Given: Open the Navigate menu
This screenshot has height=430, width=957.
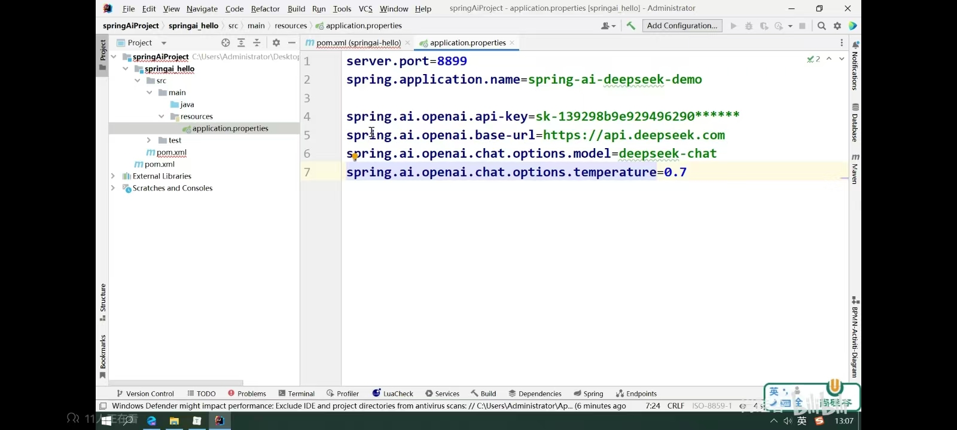Looking at the screenshot, I should (x=202, y=9).
